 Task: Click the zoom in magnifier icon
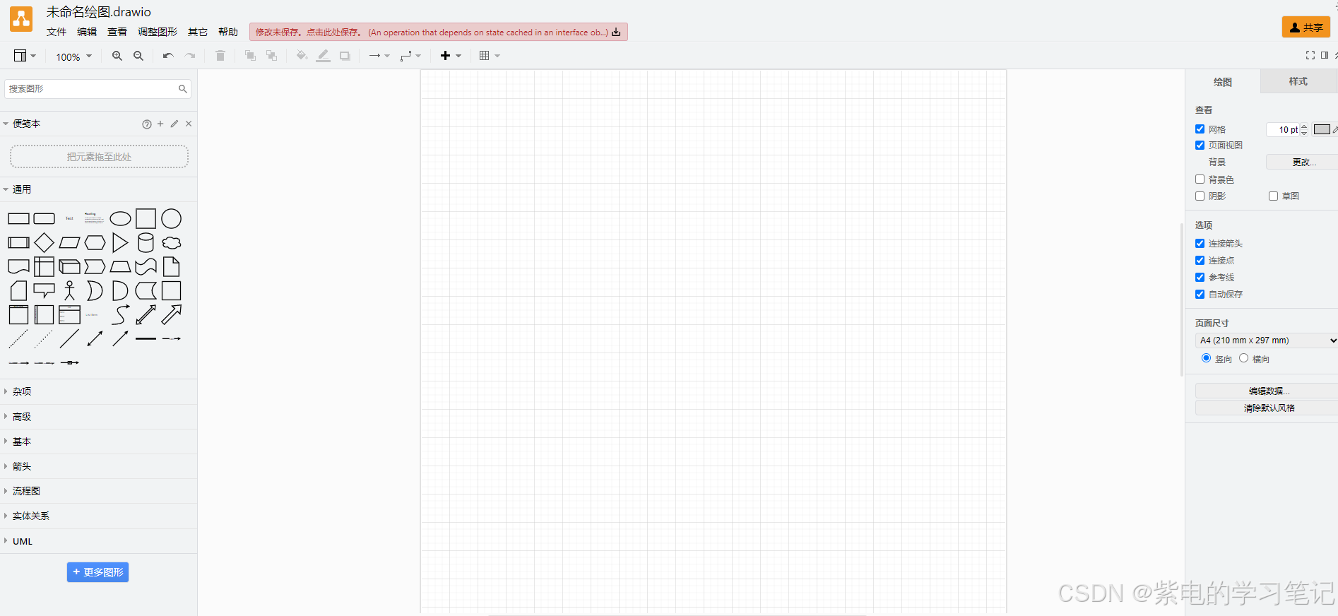pos(117,56)
